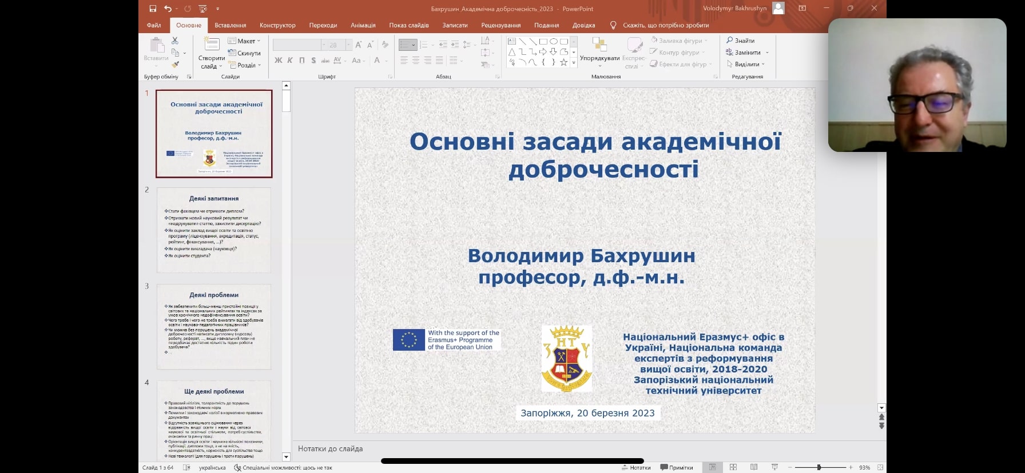Toggle Примітки comments pane in status bar

[677, 467]
